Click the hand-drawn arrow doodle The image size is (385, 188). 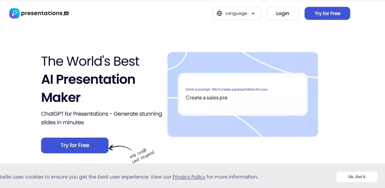[x=120, y=149]
